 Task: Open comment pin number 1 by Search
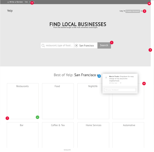112,42
